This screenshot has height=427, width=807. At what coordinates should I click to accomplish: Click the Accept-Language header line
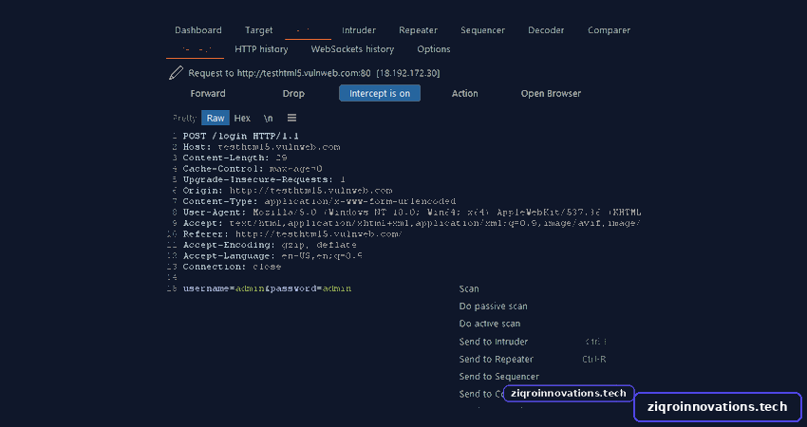(x=272, y=255)
